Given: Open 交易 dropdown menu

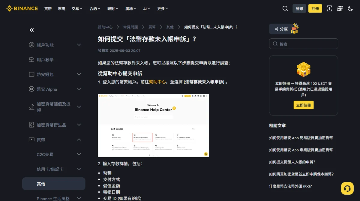Looking at the screenshot, I should pyautogui.click(x=77, y=9).
